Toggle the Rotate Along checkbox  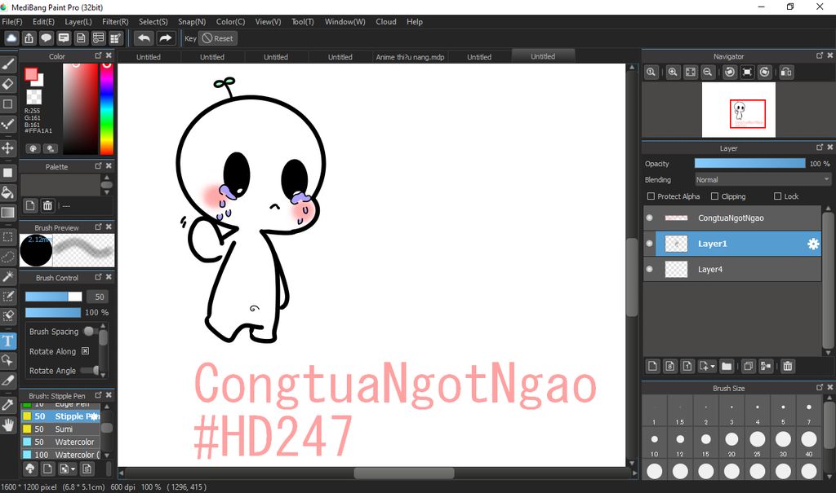click(85, 351)
